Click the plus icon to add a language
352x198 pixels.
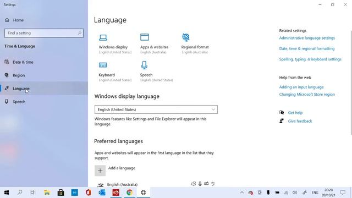pyautogui.click(x=100, y=170)
